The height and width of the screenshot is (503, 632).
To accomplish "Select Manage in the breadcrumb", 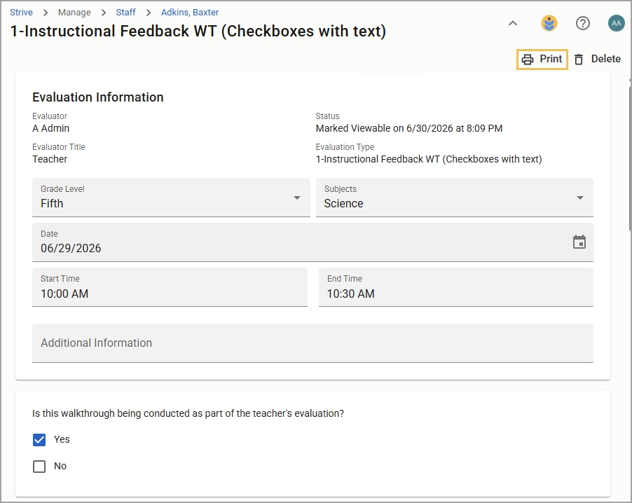I will tap(74, 13).
